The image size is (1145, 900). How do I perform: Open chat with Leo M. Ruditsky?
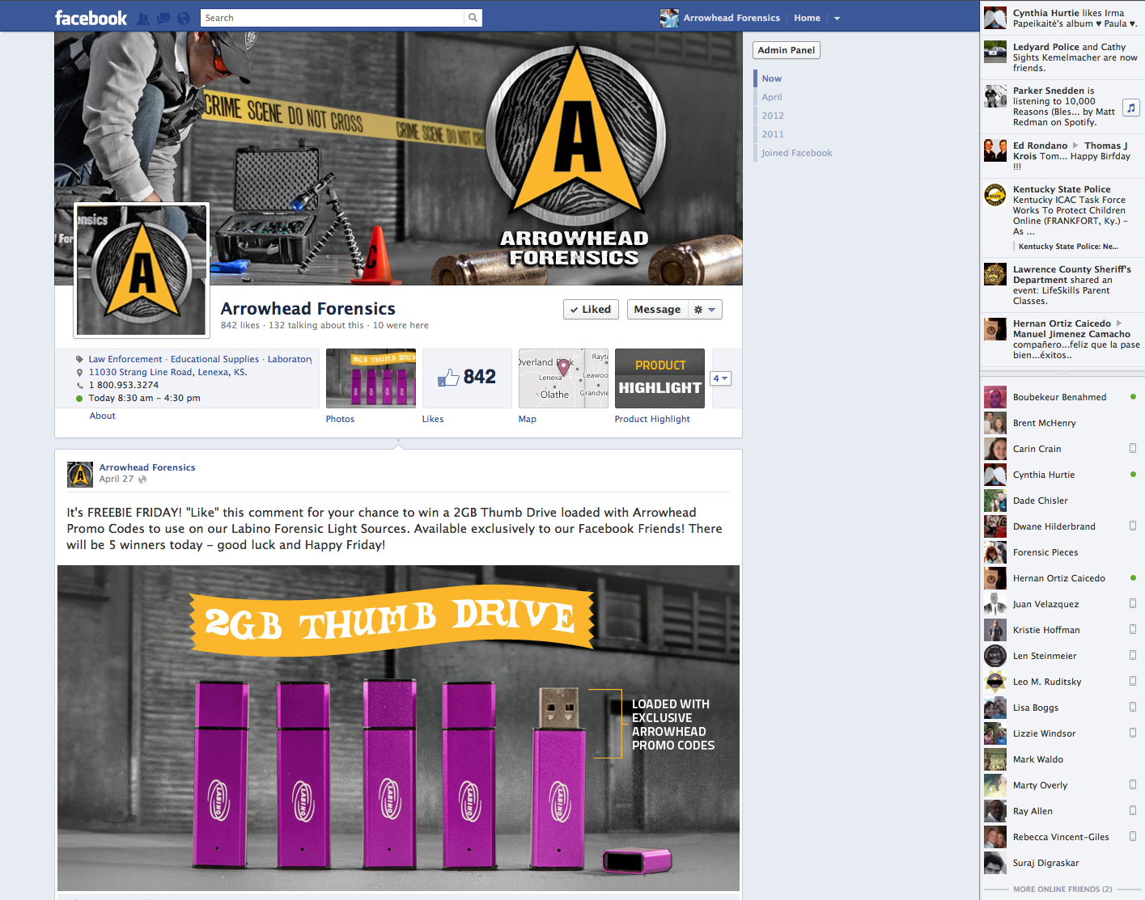(x=1062, y=682)
